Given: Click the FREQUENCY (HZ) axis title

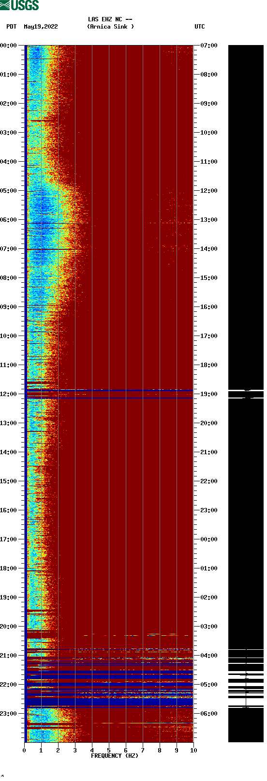Looking at the screenshot, I should [x=115, y=756].
